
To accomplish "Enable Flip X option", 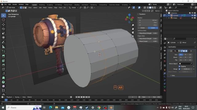I will click(181, 60).
